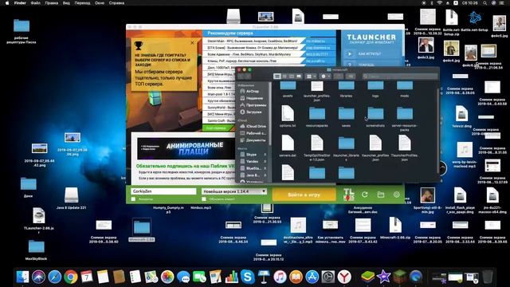Image resolution: width=510 pixels, height=287 pixels.
Task: Open the Справка menu
Action: 116,3
